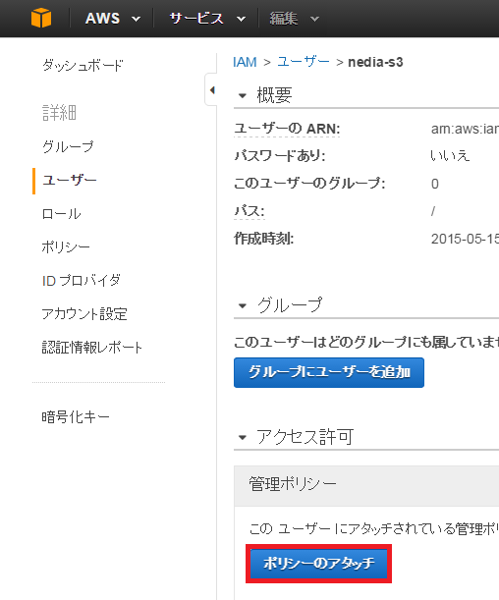Click the AWS orange cube logo

pyautogui.click(x=41, y=18)
